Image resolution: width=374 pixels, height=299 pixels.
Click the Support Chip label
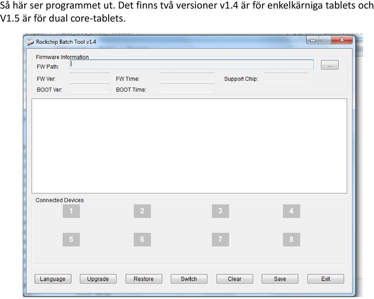[x=241, y=79]
